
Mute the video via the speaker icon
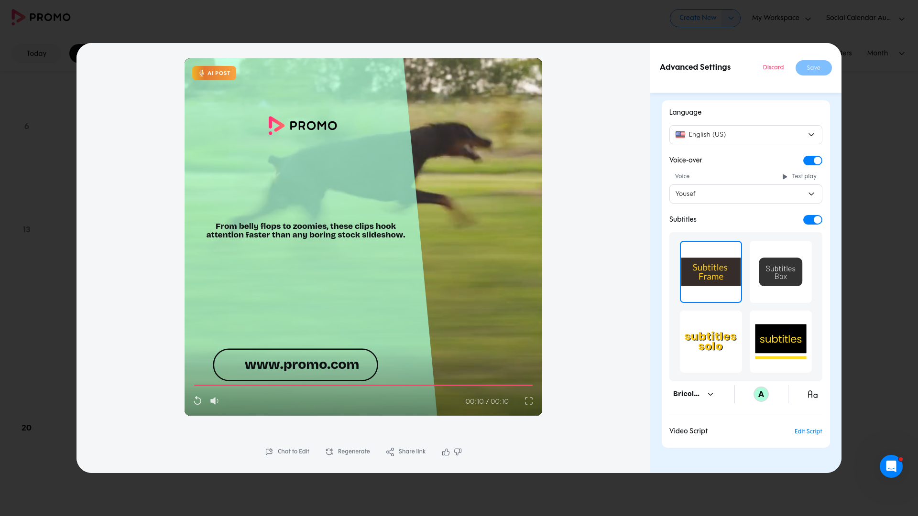pyautogui.click(x=214, y=401)
